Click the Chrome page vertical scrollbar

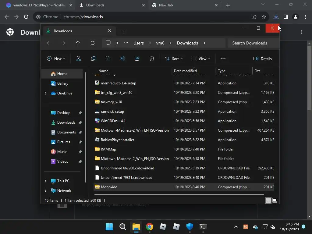309,78
